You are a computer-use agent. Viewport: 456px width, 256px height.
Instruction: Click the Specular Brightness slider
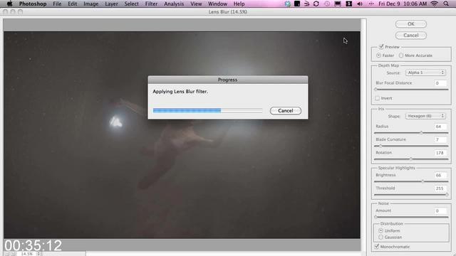[x=411, y=181]
